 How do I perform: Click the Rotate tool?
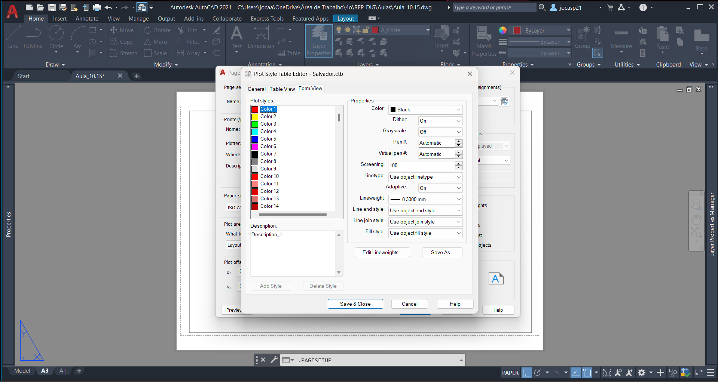[x=158, y=30]
